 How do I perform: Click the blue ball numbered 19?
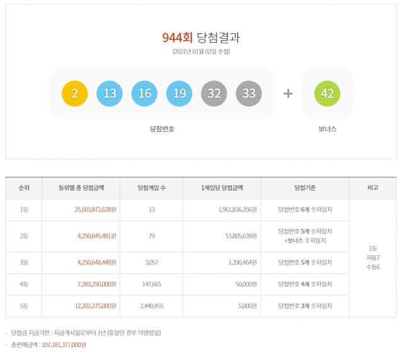point(179,94)
